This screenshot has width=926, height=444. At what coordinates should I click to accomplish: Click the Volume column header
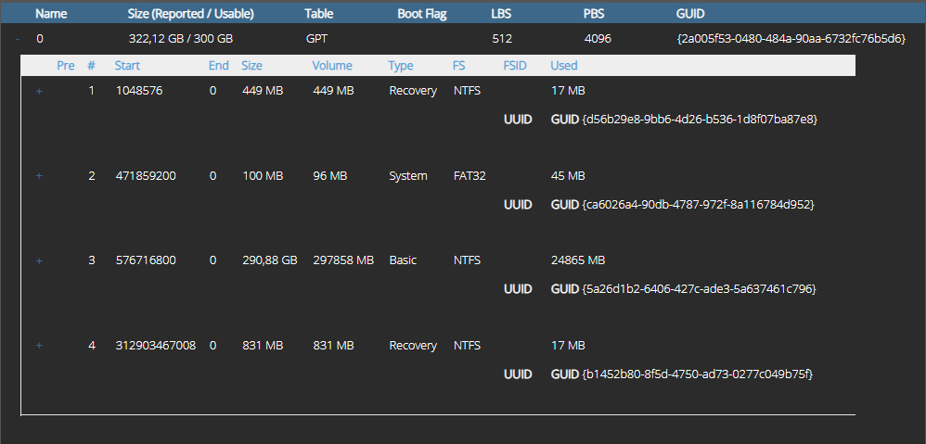point(332,66)
